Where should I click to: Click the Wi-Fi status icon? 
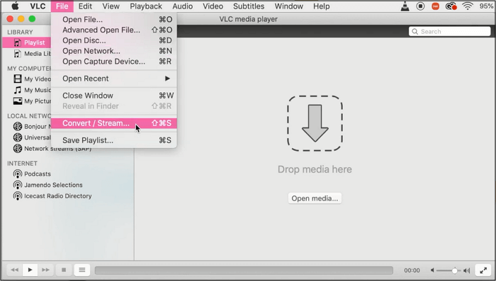(x=468, y=6)
